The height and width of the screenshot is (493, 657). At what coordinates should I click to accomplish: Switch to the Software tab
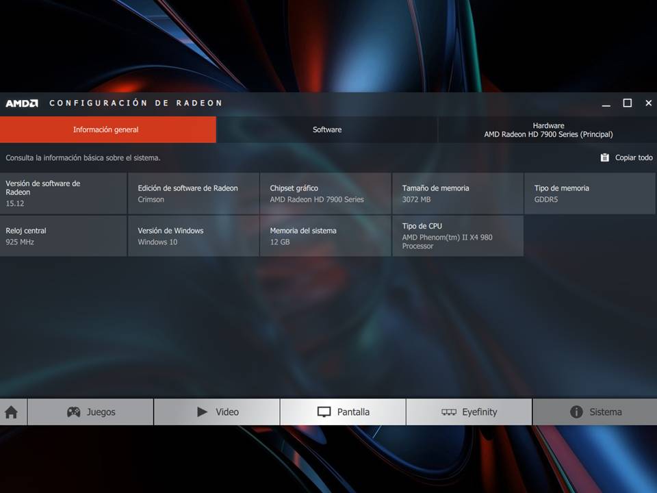[x=327, y=129]
